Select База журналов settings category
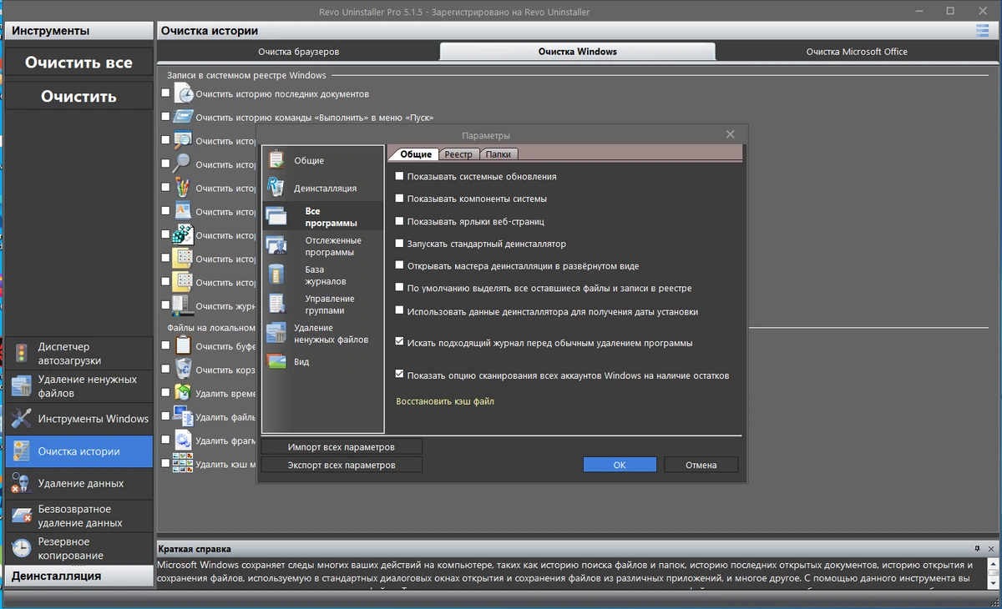1002x609 pixels. pos(322,275)
